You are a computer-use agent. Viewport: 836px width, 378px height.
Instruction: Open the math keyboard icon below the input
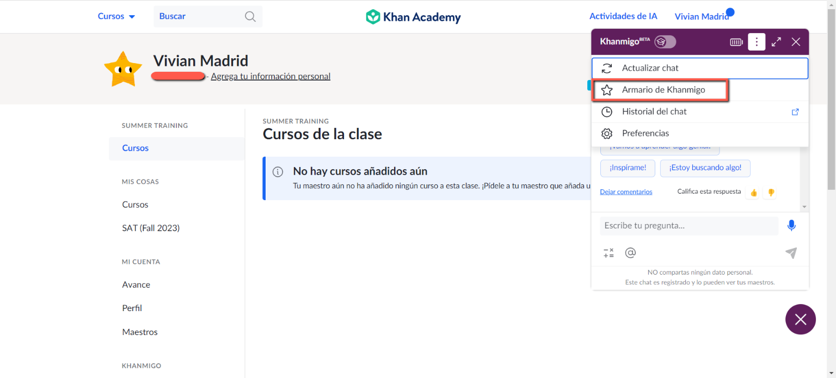(608, 253)
